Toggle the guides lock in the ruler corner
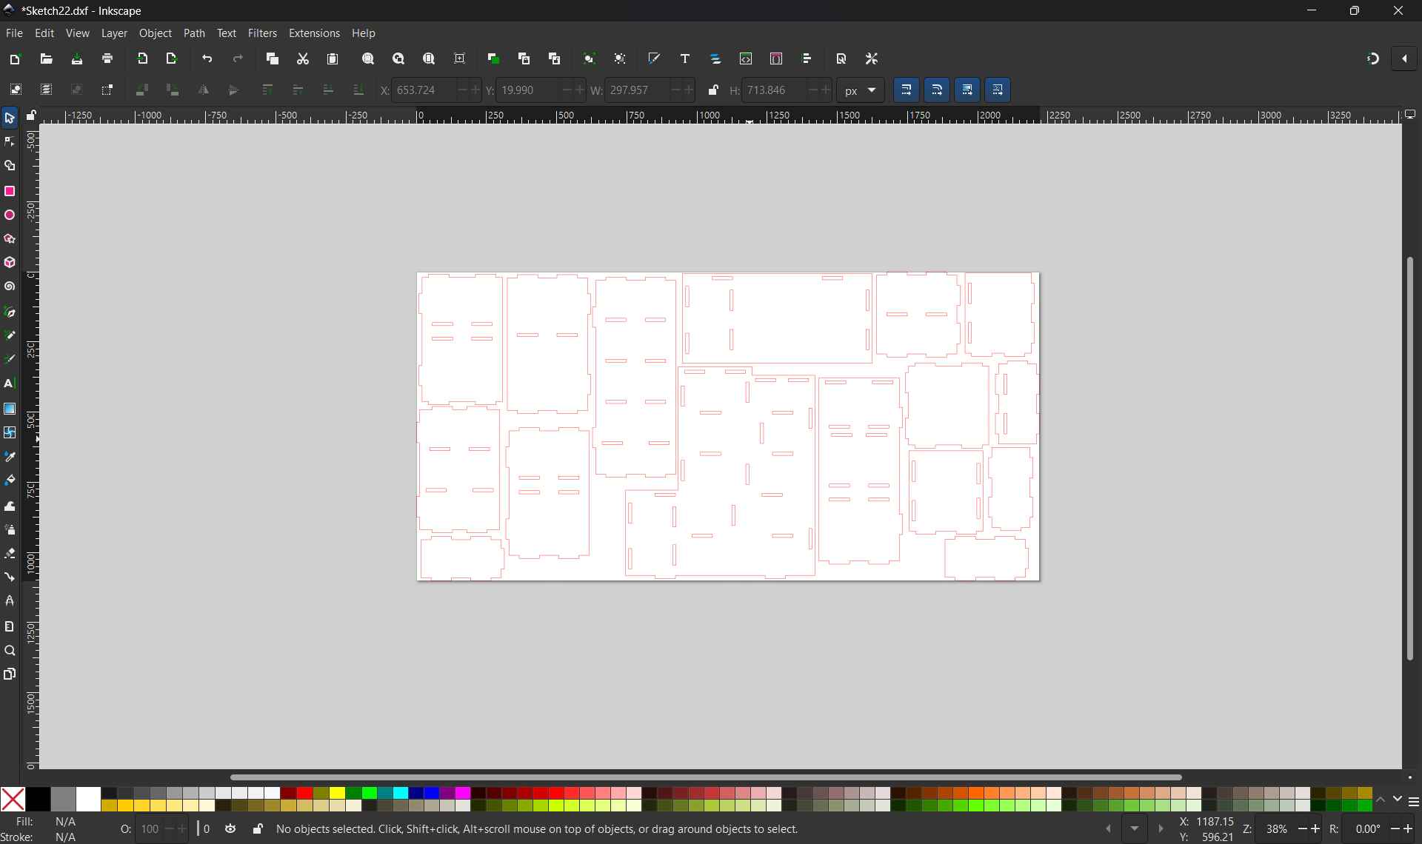The height and width of the screenshot is (844, 1422). (x=31, y=115)
